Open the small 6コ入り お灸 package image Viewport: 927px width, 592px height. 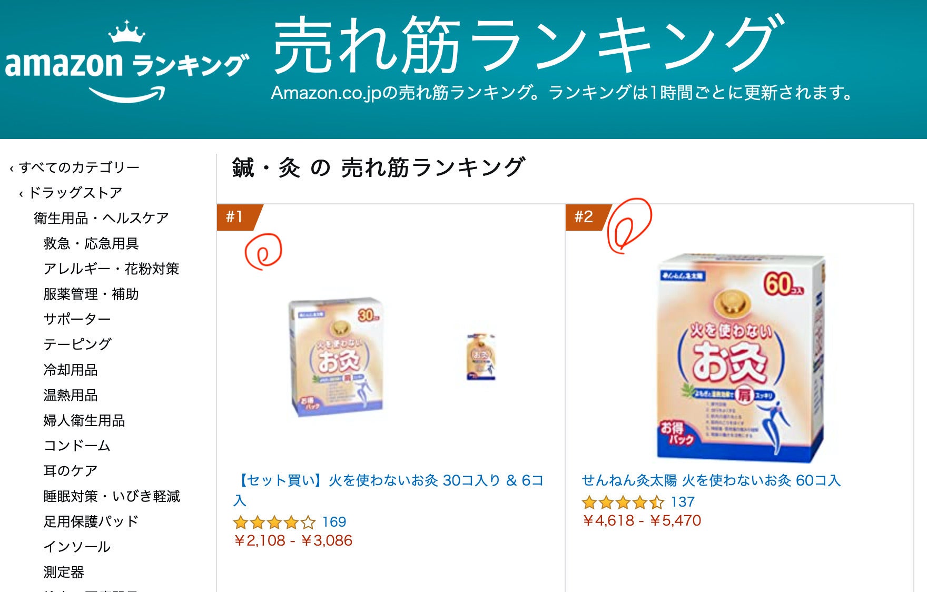pyautogui.click(x=480, y=357)
